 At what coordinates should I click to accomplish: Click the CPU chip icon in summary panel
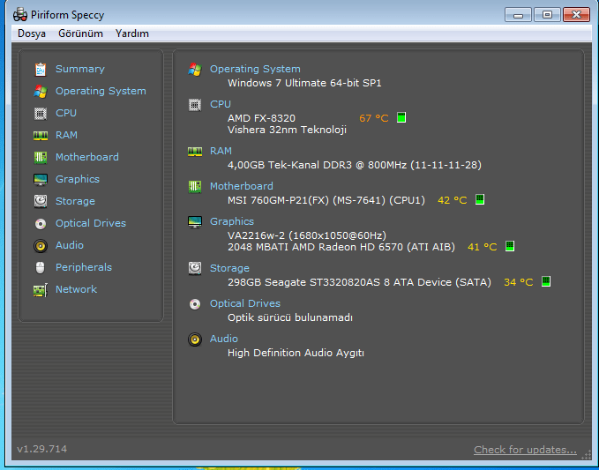[x=195, y=105]
